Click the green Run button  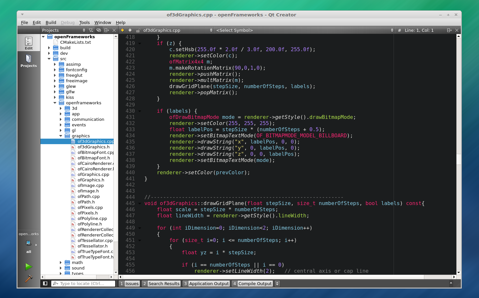(29, 267)
